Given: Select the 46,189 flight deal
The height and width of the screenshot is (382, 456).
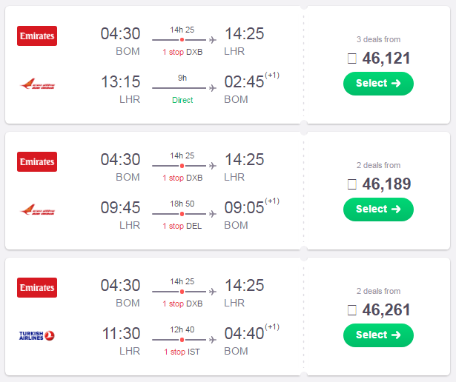Looking at the screenshot, I should pos(378,210).
